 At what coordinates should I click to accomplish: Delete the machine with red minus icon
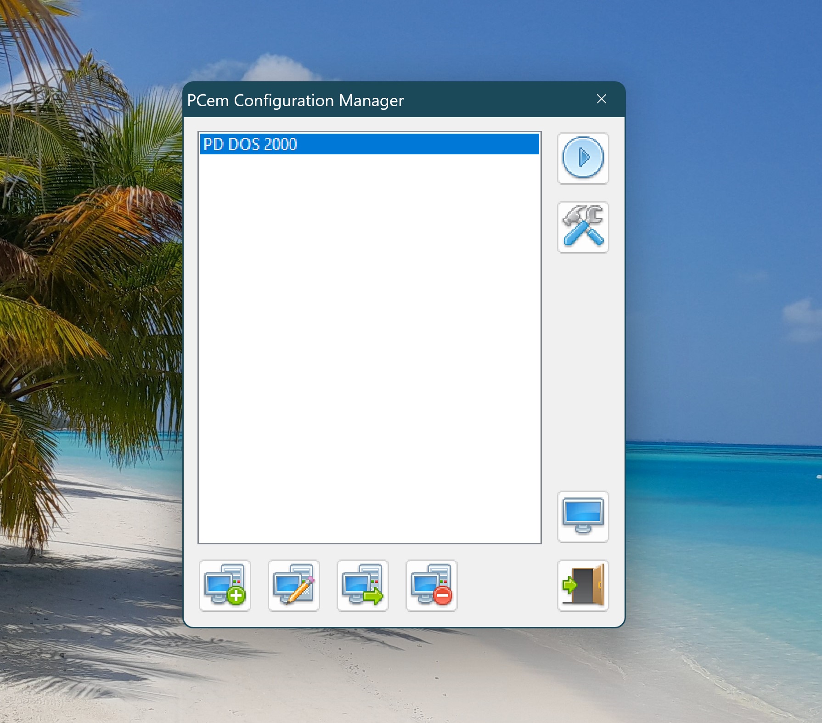432,586
